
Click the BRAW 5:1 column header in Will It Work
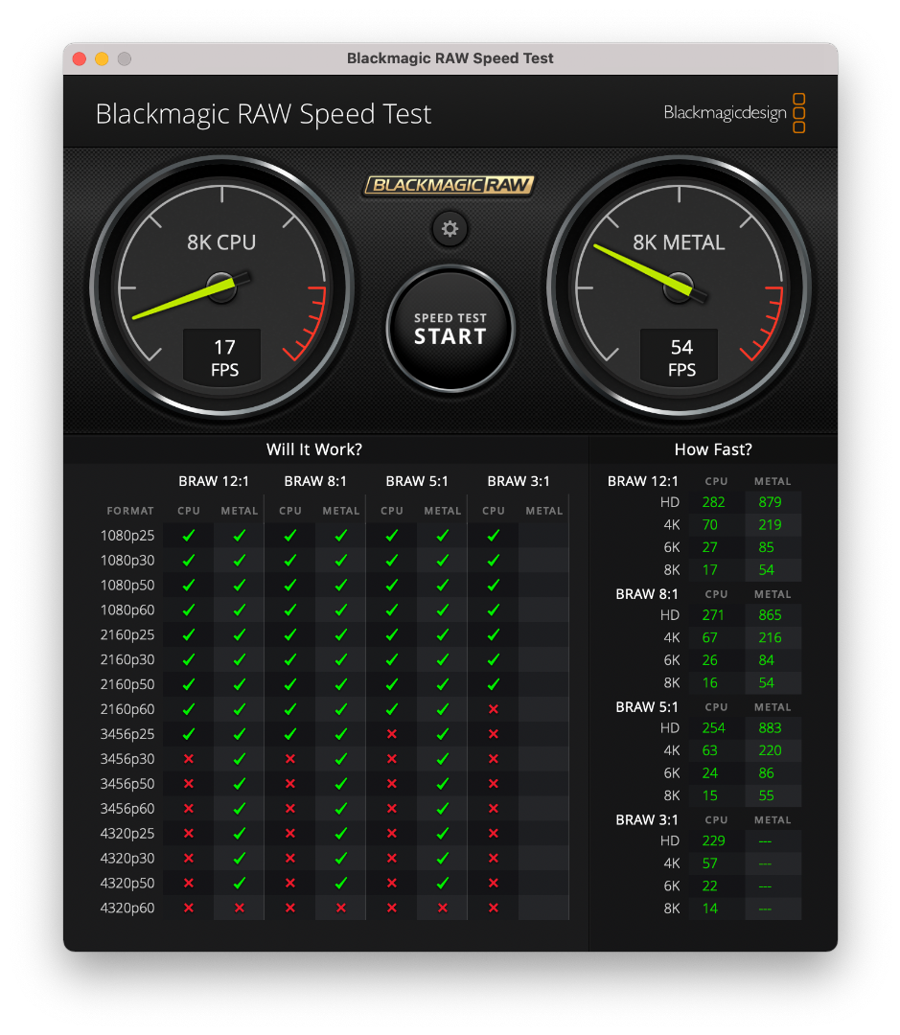click(417, 481)
